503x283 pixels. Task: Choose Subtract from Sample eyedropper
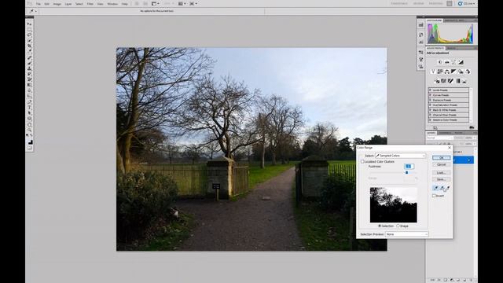click(x=448, y=188)
